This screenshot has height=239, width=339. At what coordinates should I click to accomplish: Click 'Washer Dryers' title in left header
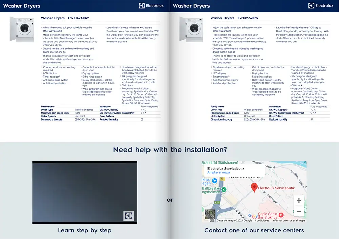(22, 6)
